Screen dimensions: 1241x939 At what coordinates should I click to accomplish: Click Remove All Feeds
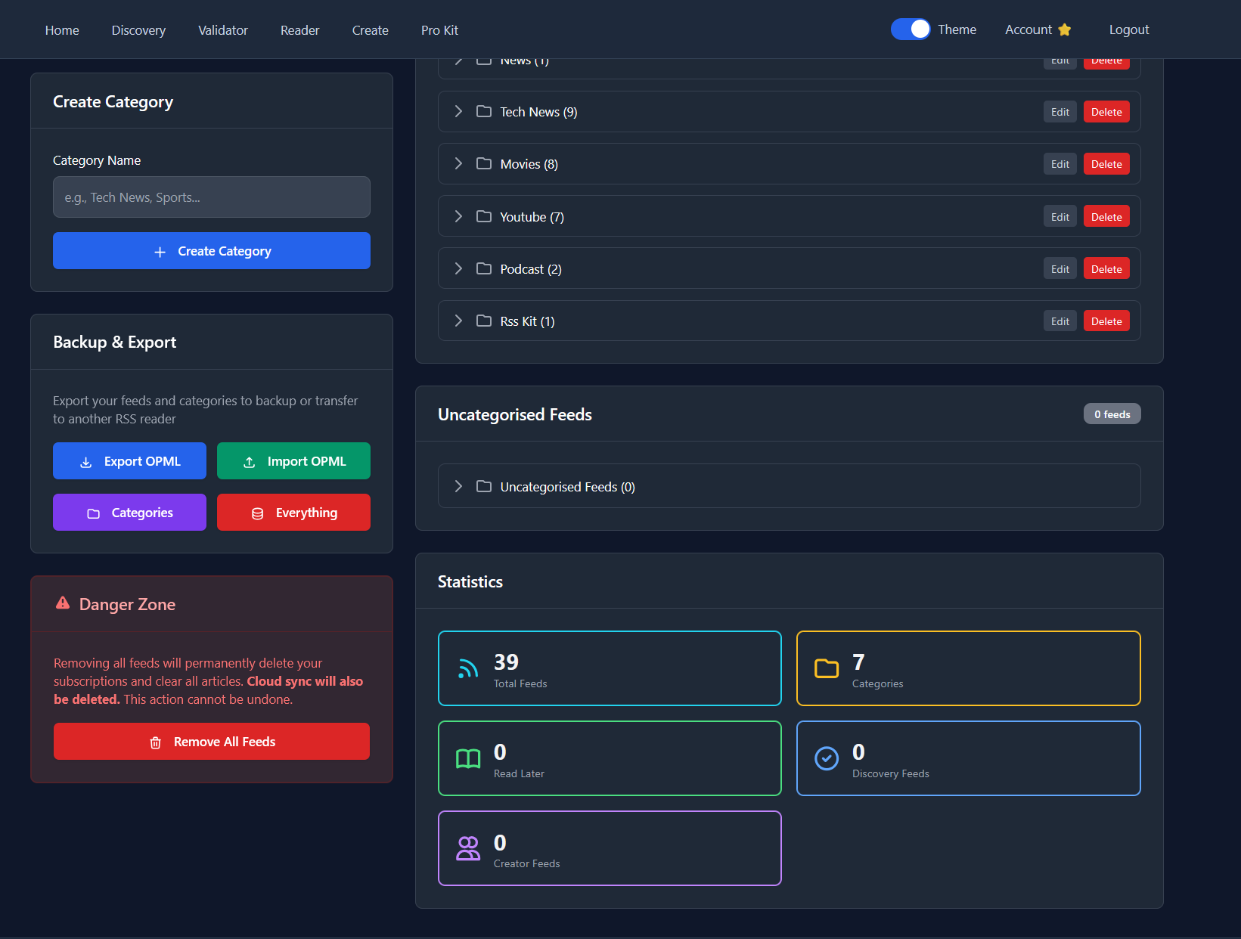pos(212,741)
